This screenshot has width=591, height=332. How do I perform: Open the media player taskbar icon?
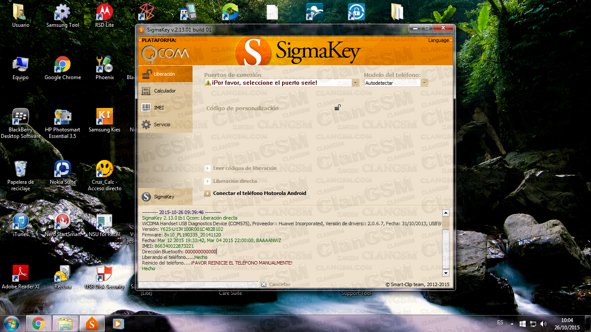tap(118, 323)
